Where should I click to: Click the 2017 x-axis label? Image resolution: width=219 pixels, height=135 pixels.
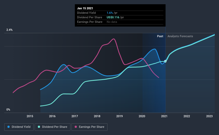pyautogui.click(x=75, y=116)
